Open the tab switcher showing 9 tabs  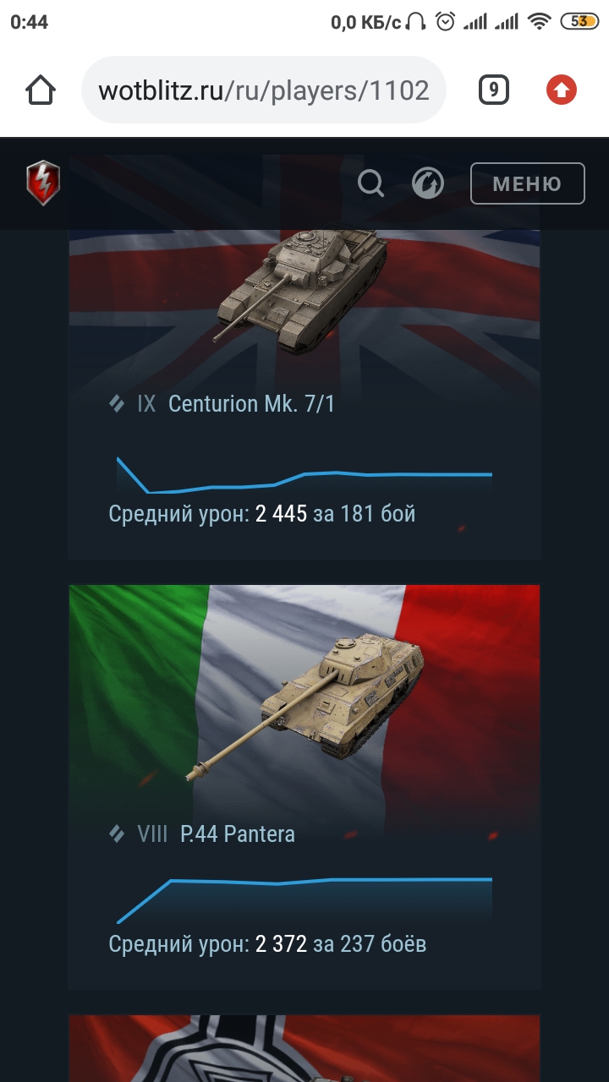pyautogui.click(x=494, y=90)
